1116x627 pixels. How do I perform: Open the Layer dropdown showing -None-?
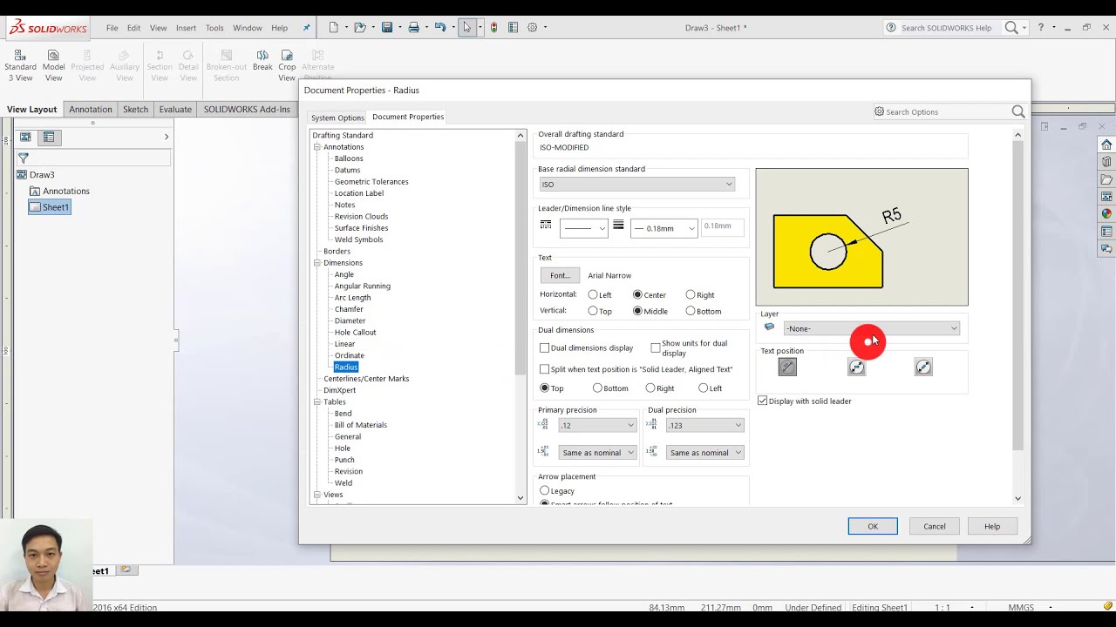872,329
